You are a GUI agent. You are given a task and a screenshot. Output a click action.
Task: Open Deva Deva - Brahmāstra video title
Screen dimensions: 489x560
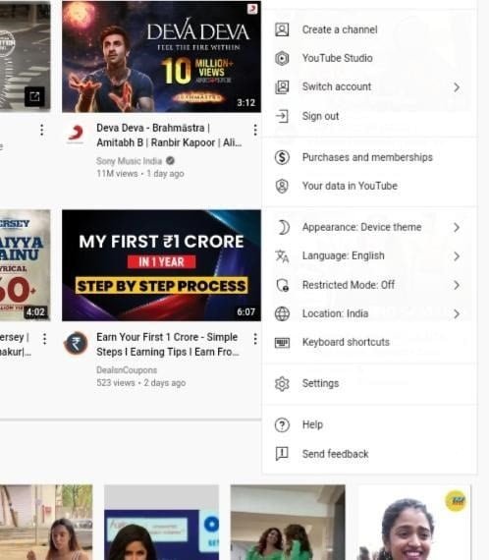coord(169,135)
